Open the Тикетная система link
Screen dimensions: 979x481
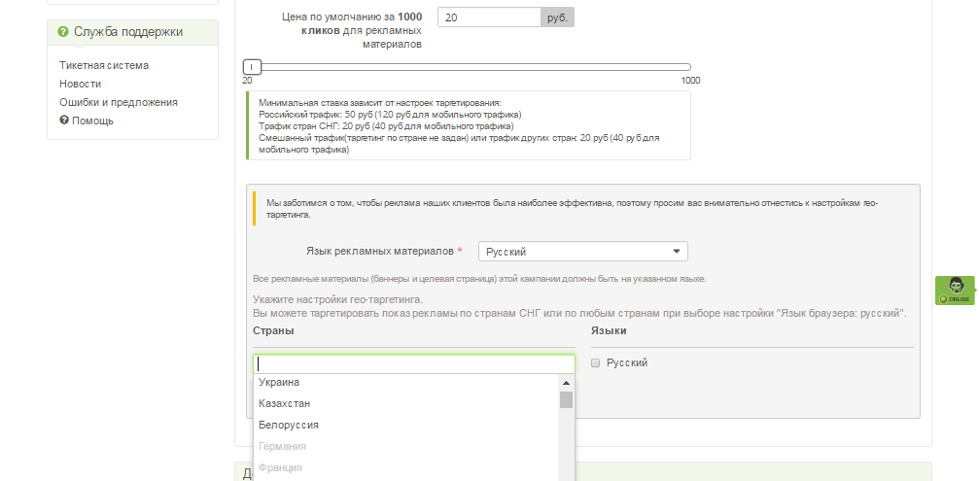[104, 65]
